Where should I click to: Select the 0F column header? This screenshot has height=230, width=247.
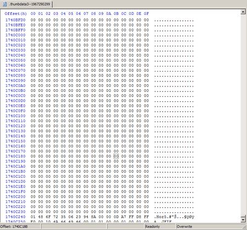(x=146, y=14)
